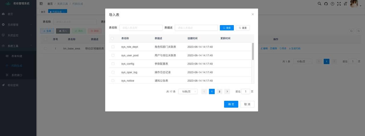Check the sys_config row checkbox

(113, 64)
